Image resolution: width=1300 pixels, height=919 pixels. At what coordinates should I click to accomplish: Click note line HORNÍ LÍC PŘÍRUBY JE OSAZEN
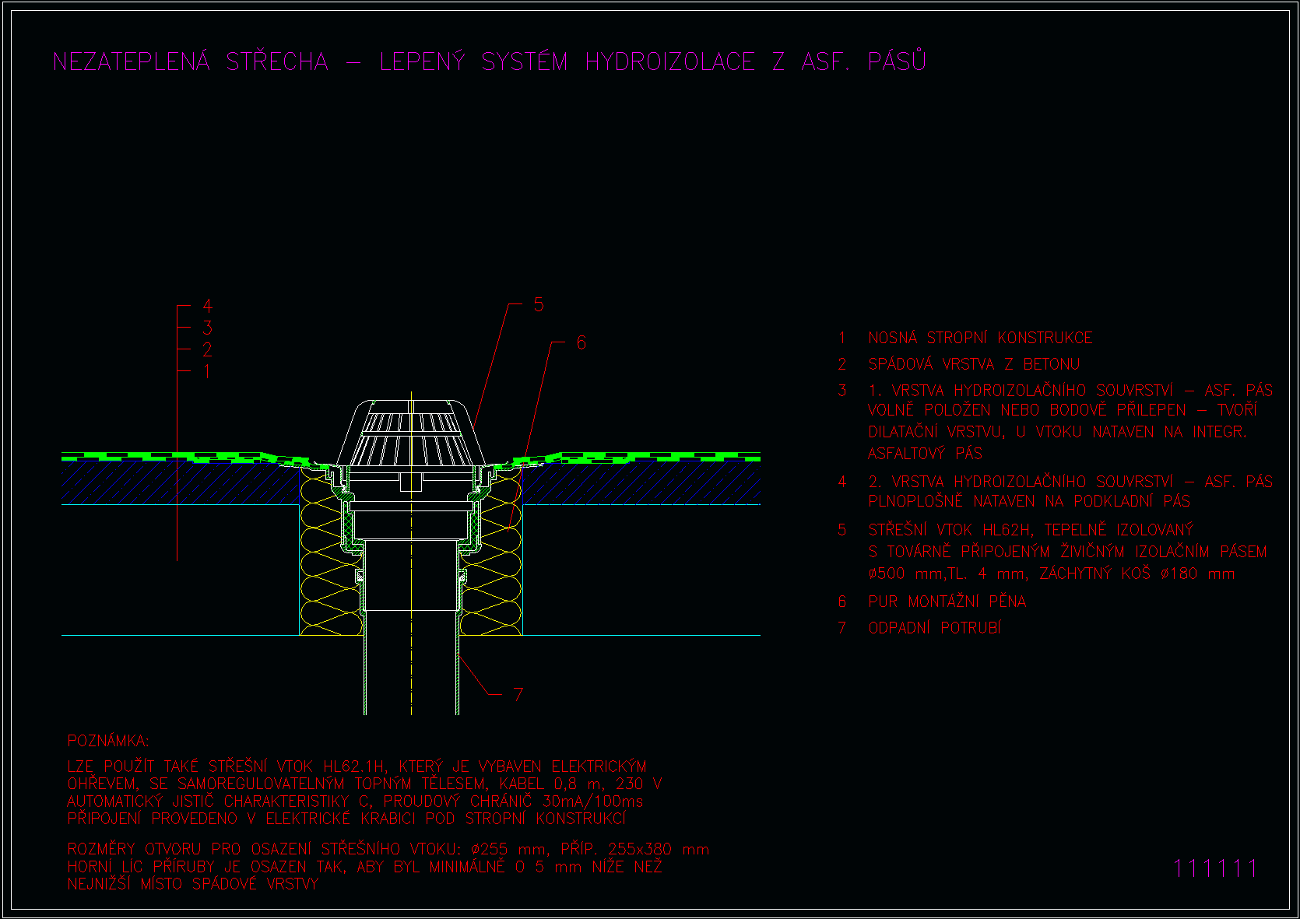click(364, 866)
